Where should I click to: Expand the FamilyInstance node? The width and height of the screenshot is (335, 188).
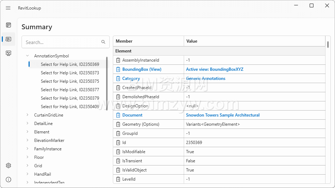click(28, 149)
